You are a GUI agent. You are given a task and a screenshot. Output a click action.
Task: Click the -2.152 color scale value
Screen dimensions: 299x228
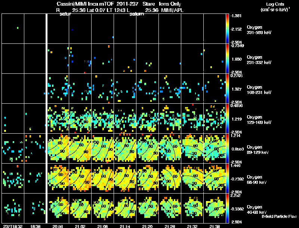[236, 29]
